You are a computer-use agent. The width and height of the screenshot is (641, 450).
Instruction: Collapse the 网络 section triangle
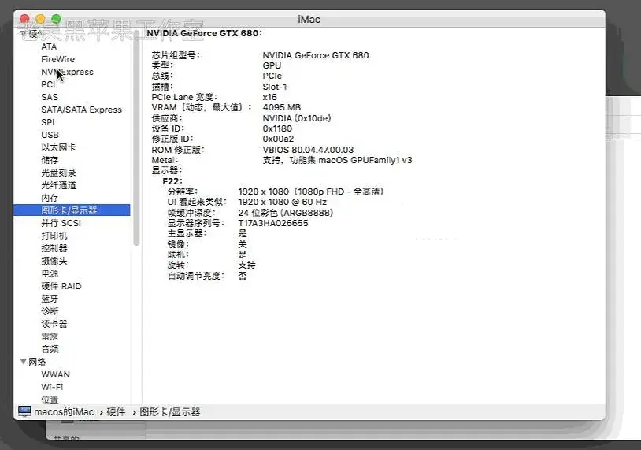tap(24, 362)
